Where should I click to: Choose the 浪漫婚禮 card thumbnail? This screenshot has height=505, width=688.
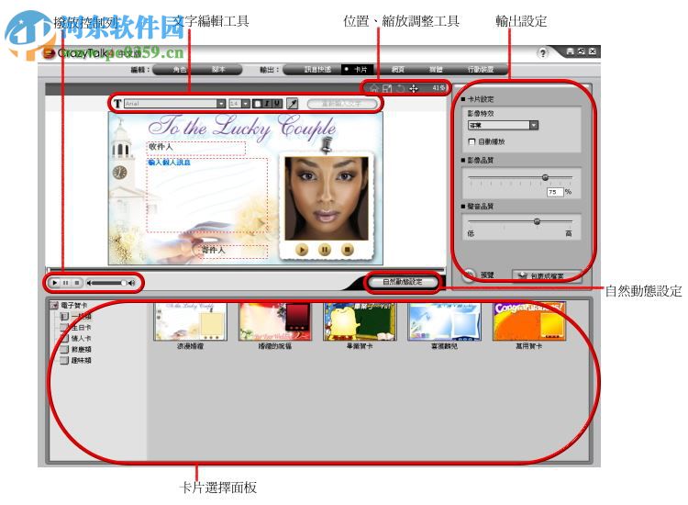tap(190, 321)
